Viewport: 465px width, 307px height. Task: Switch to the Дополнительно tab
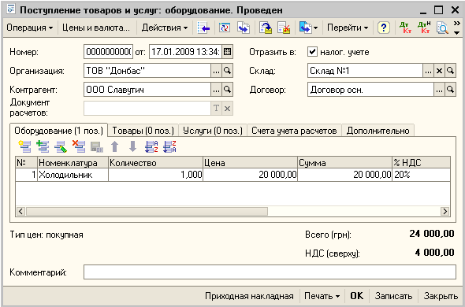(378, 131)
